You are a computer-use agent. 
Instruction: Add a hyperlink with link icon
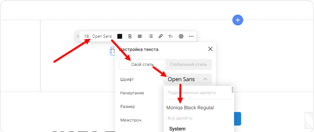161,36
